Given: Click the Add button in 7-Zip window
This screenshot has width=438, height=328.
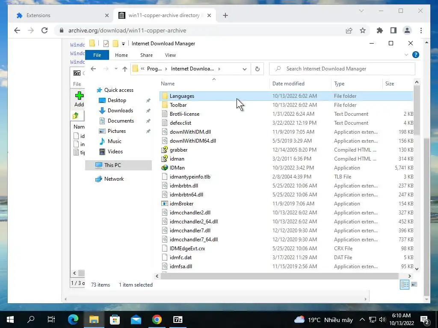Looking at the screenshot, I should 79,99.
